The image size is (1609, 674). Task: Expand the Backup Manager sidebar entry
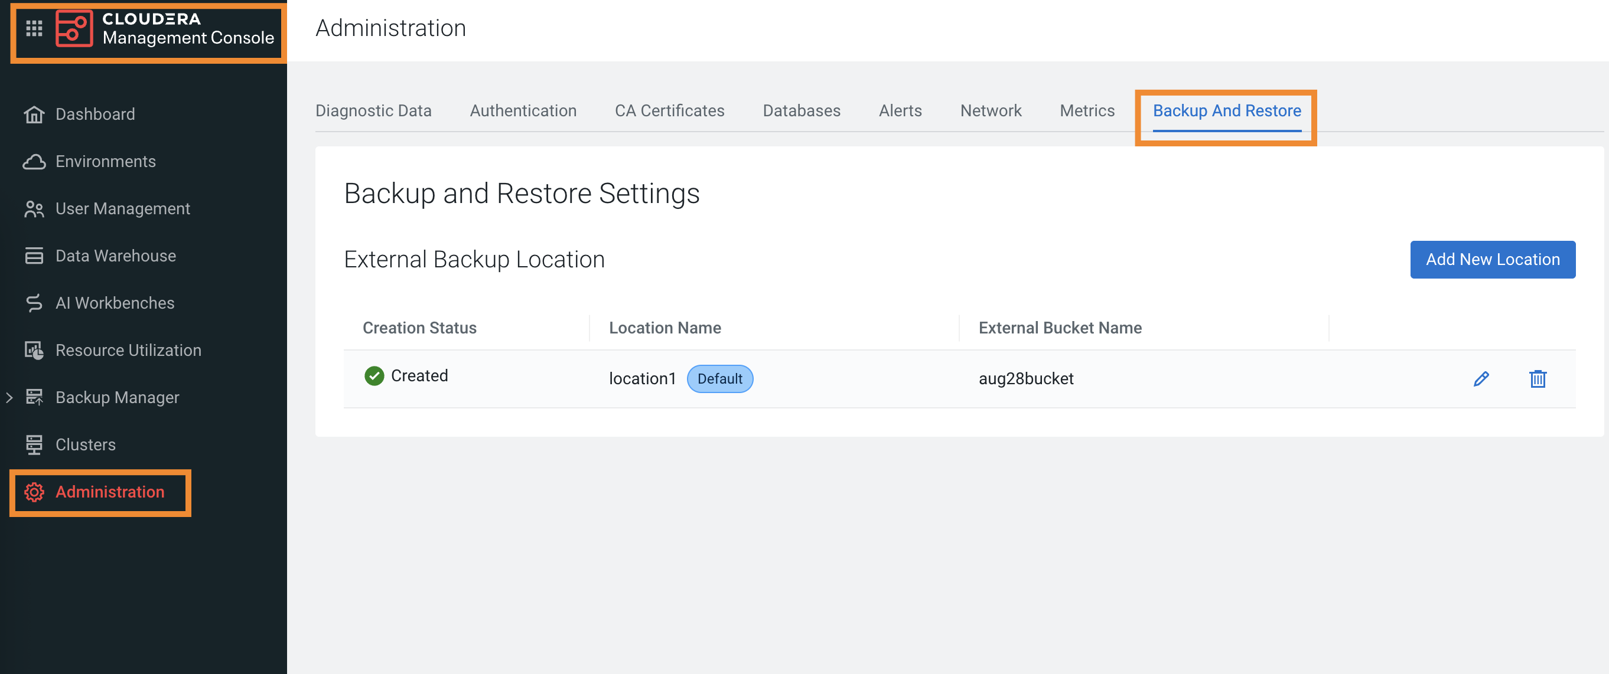coord(9,397)
